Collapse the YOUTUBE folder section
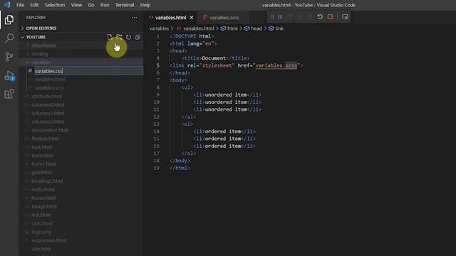 point(36,37)
